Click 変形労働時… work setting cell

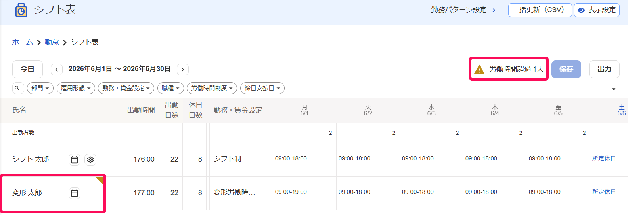coord(241,193)
